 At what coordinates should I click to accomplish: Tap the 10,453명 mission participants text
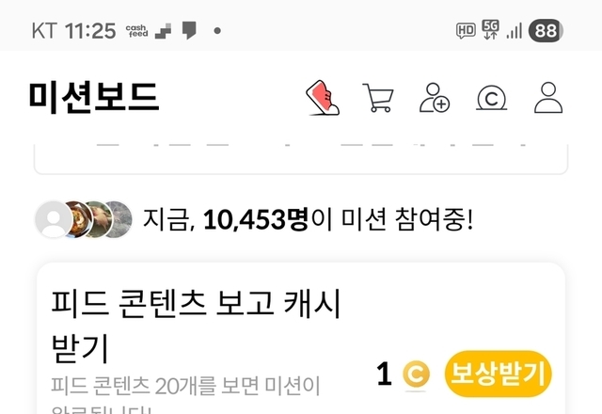pyautogui.click(x=256, y=219)
